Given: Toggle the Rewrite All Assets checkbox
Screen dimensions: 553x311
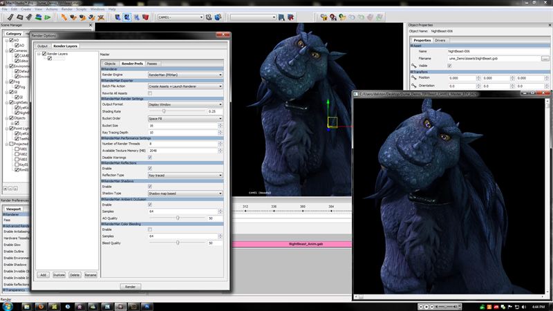Looking at the screenshot, I should pyautogui.click(x=150, y=93).
